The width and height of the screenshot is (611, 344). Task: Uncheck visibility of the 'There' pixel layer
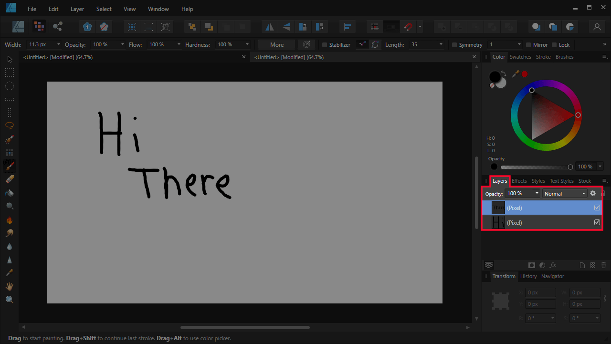point(597,207)
